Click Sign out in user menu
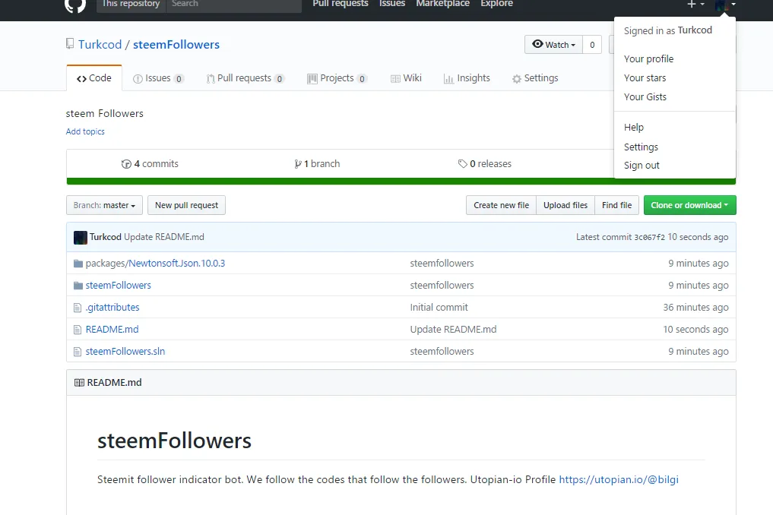The height and width of the screenshot is (515, 773). point(642,166)
